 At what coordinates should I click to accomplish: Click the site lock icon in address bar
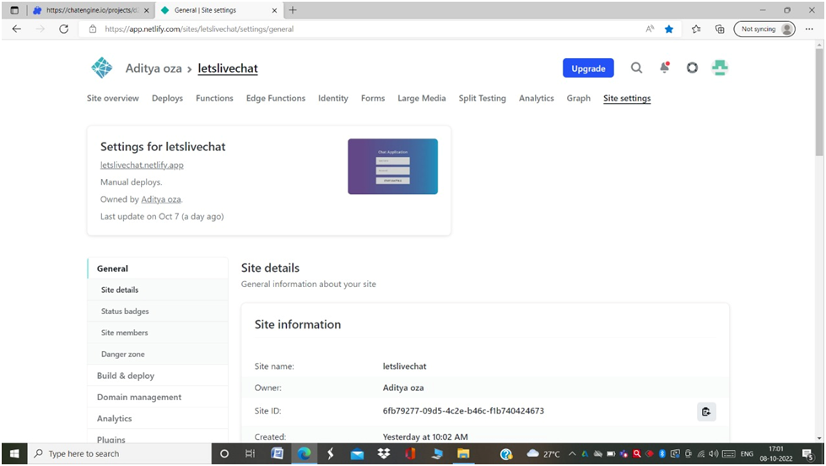(93, 29)
